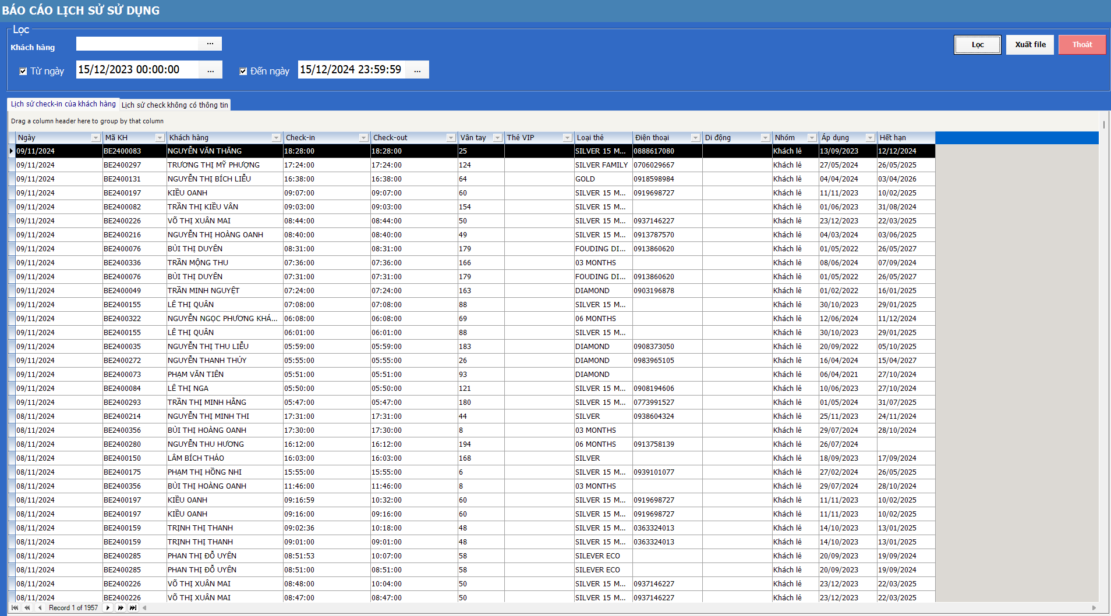Image resolution: width=1111 pixels, height=616 pixels.
Task: Select customer TRẦN MỘNG THU cell
Action: (x=225, y=263)
